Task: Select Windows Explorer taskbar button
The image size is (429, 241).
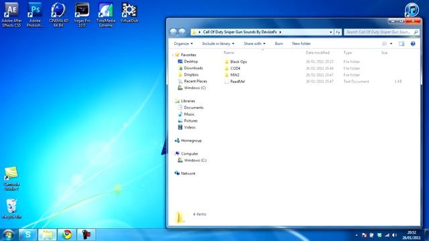Action: coord(47,234)
